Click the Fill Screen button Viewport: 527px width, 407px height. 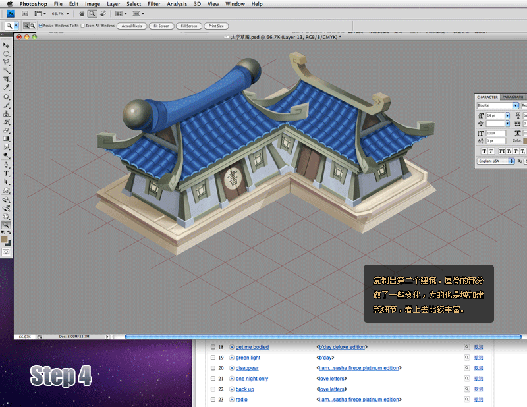click(x=189, y=26)
